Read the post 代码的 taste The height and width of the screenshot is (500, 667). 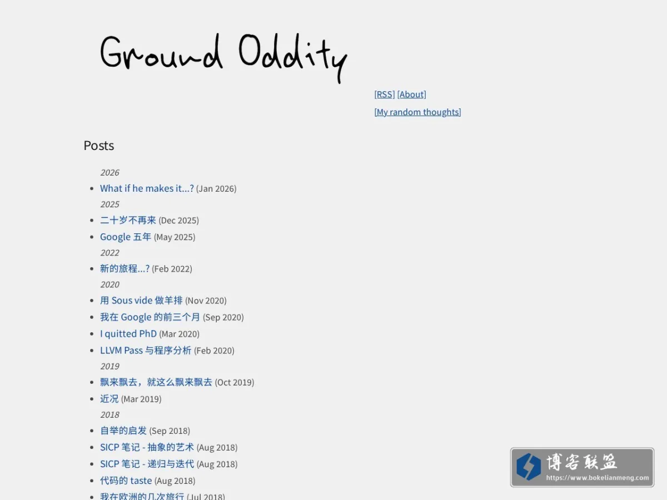(x=126, y=480)
